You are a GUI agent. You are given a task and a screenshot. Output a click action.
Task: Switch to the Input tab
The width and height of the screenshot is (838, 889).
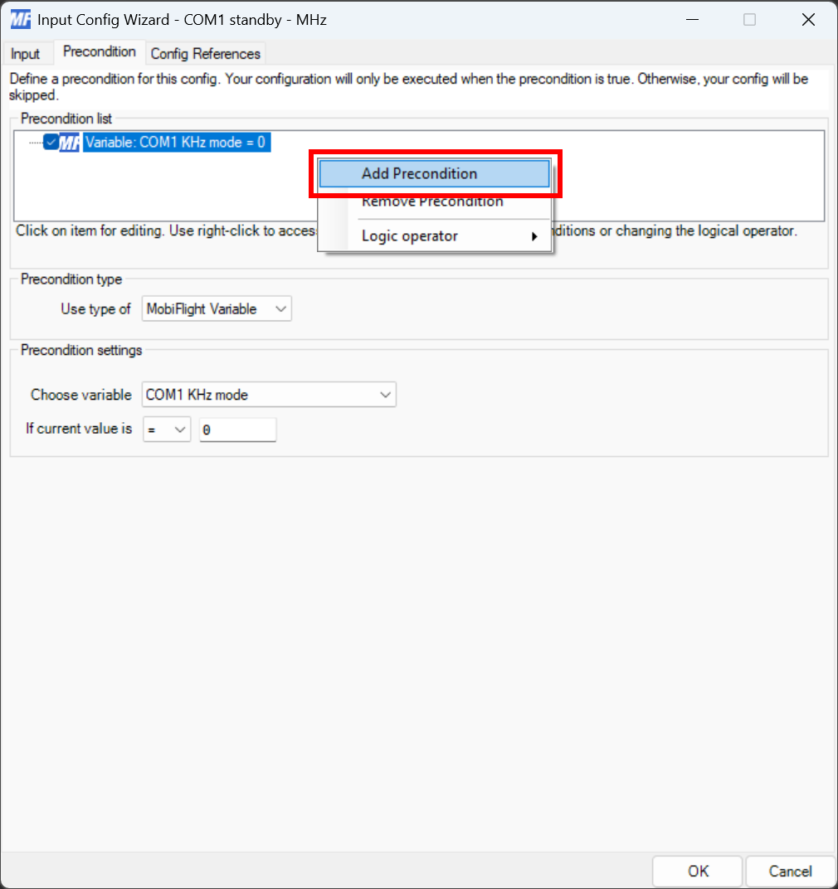pos(26,54)
